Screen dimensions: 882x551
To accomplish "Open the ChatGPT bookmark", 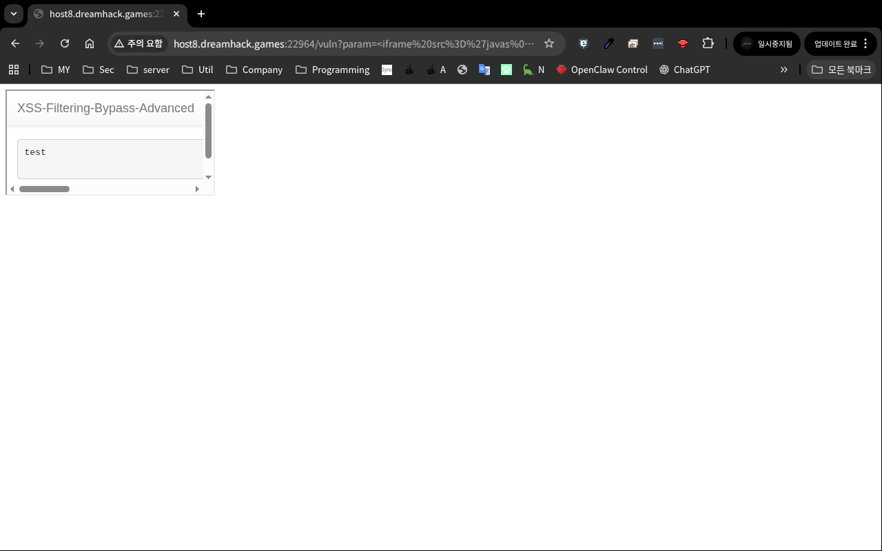I will pos(684,70).
